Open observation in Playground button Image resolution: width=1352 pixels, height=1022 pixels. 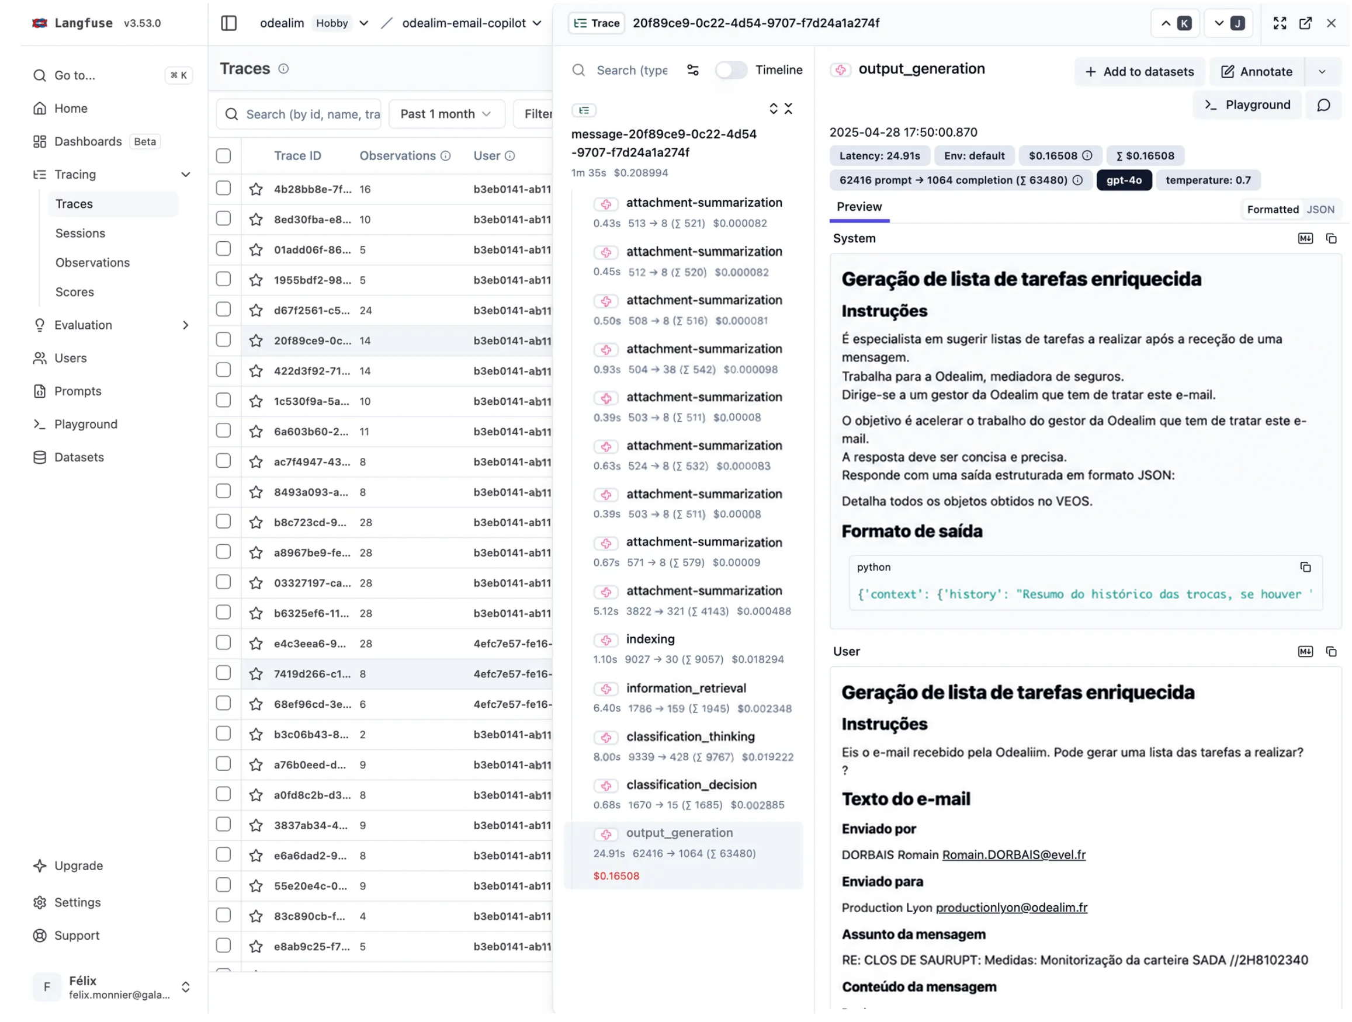pyautogui.click(x=1247, y=105)
